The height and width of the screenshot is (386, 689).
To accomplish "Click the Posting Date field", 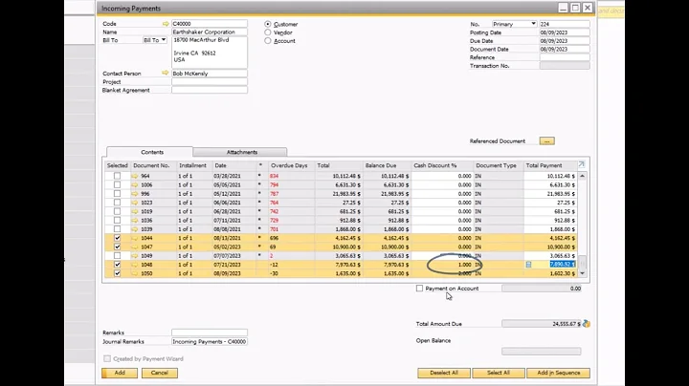I will (x=565, y=32).
